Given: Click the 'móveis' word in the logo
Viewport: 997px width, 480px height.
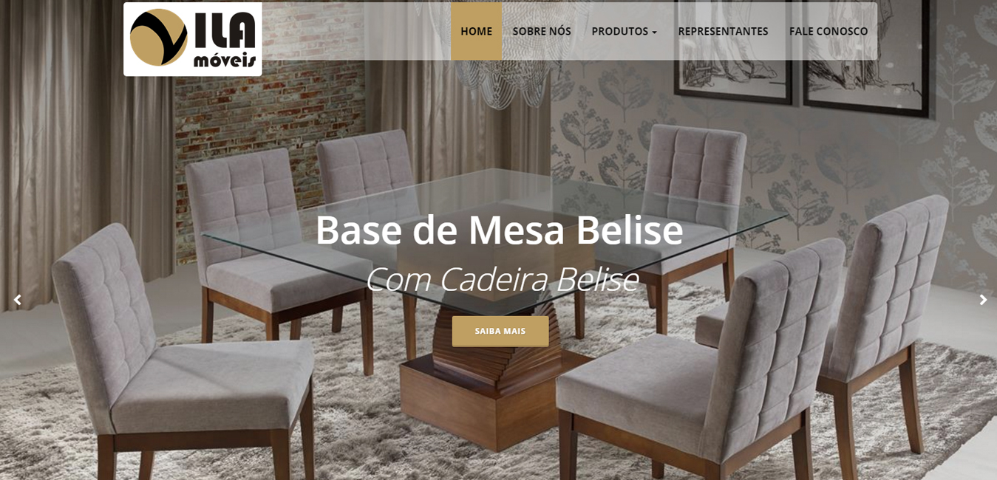Looking at the screenshot, I should pyautogui.click(x=225, y=61).
